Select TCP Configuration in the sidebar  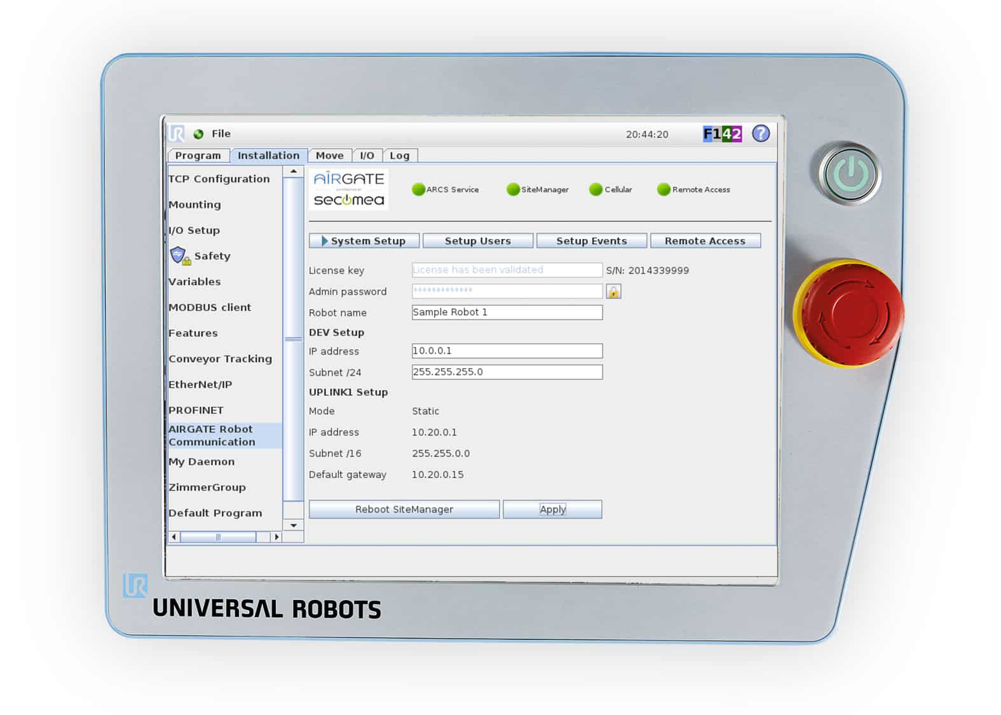[219, 179]
